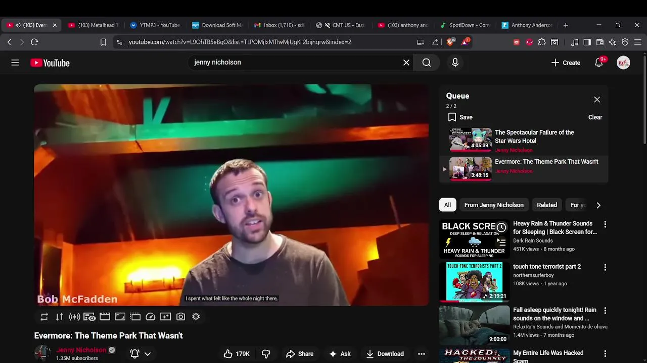Open the enhancer settings gear icon
This screenshot has width=647, height=363.
pos(196,317)
